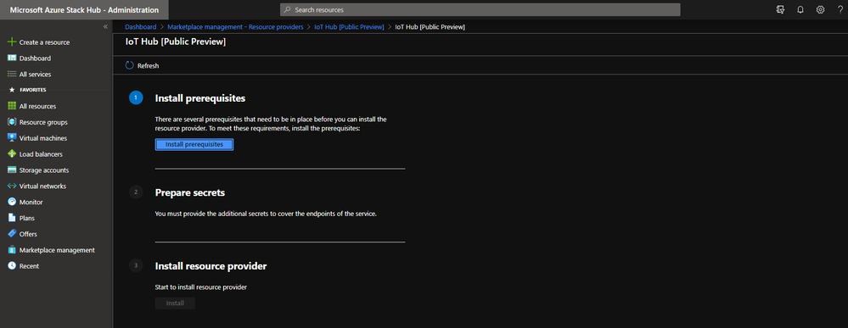Click the Load balancers diamond icon
Image resolution: width=848 pixels, height=328 pixels.
(12, 154)
